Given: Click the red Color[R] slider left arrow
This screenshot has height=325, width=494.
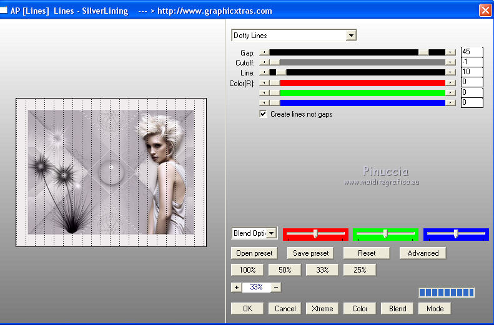Looking at the screenshot, I should point(264,83).
